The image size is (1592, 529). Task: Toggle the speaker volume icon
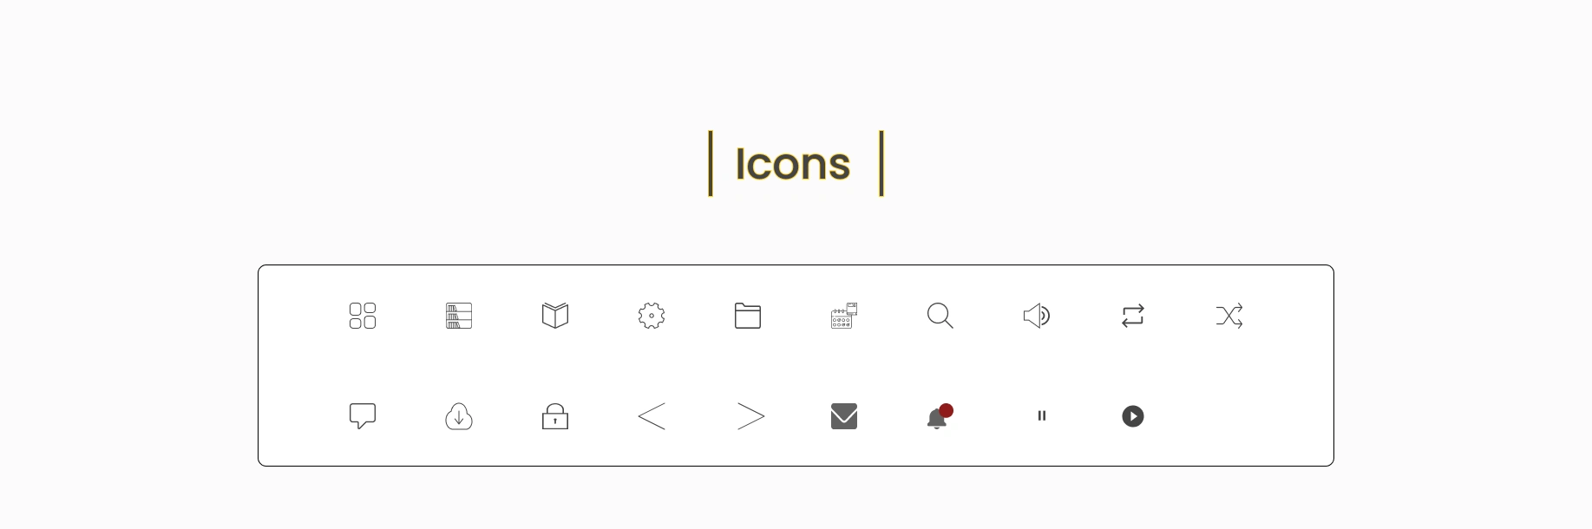1037,316
